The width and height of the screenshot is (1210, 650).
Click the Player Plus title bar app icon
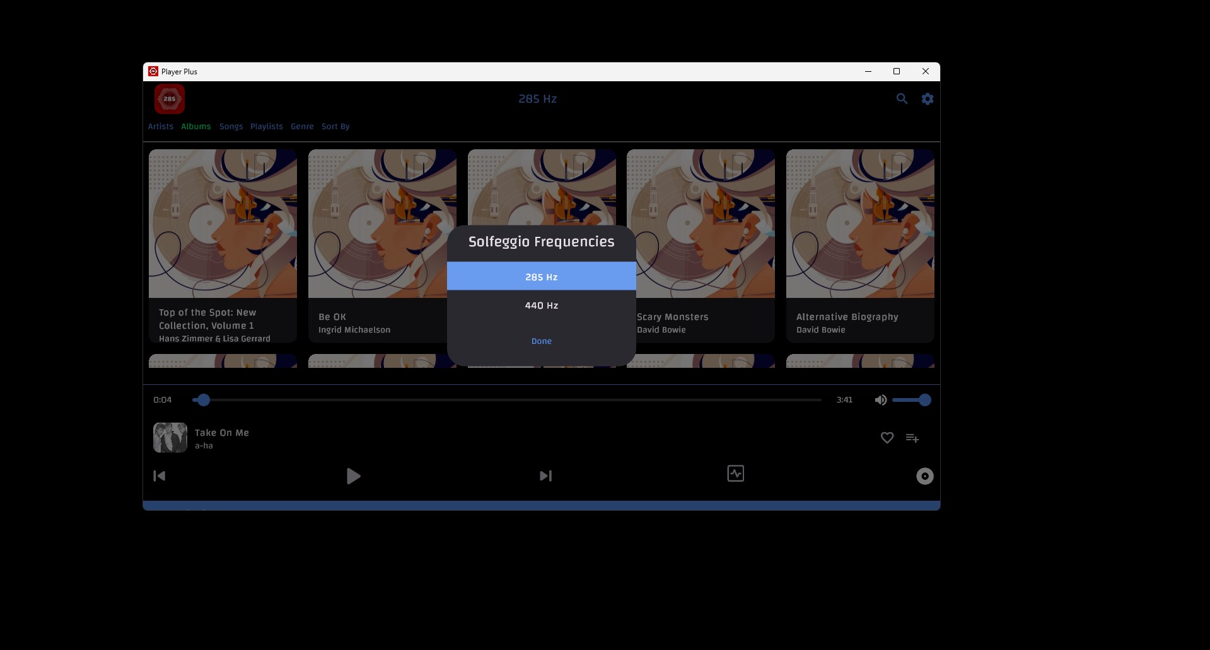153,71
